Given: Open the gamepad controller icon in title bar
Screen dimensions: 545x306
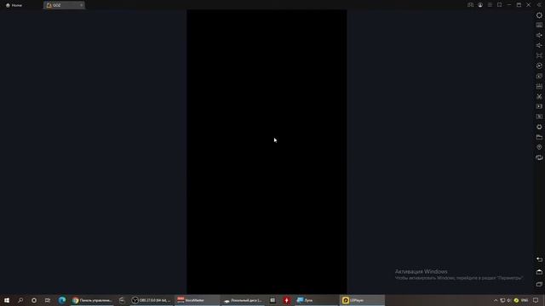Looking at the screenshot, I should point(470,5).
